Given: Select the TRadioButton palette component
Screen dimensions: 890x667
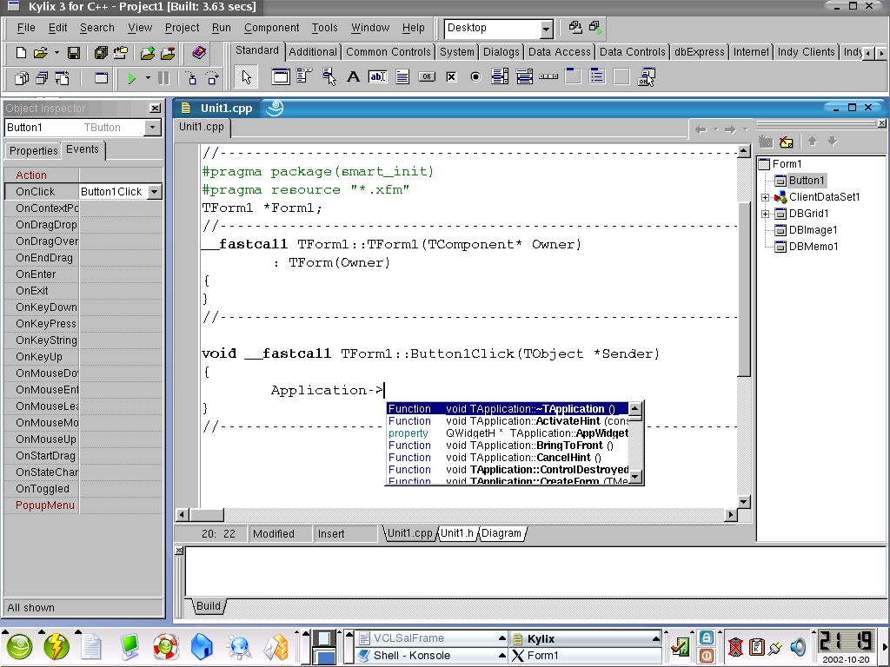Looking at the screenshot, I should 475,77.
